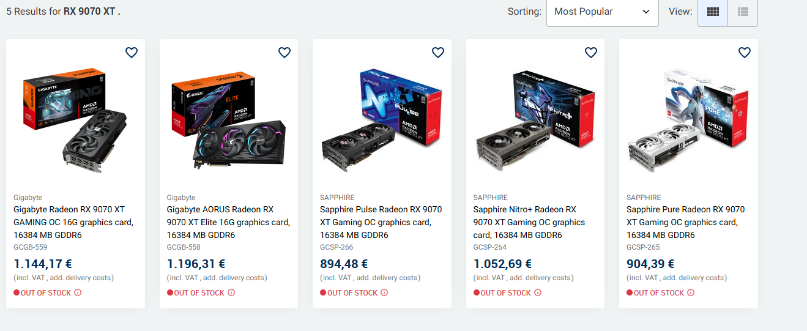Click the Sapphire Nitro+ product image
Screen dimensions: 807x331
535,122
